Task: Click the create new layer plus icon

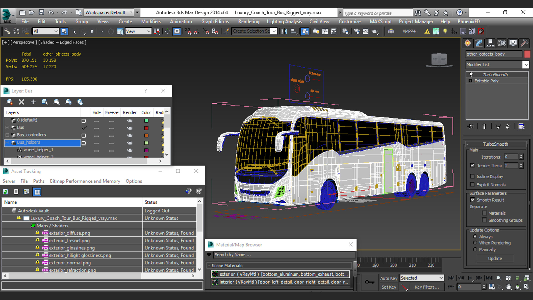Action: 33,102
